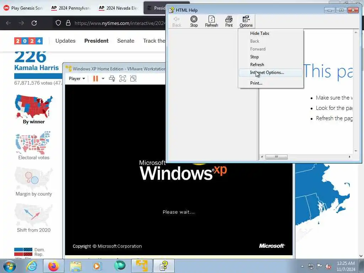Image resolution: width=364 pixels, height=273 pixels.
Task: Switch to 2024 Nevada Election tab
Action: point(118,8)
